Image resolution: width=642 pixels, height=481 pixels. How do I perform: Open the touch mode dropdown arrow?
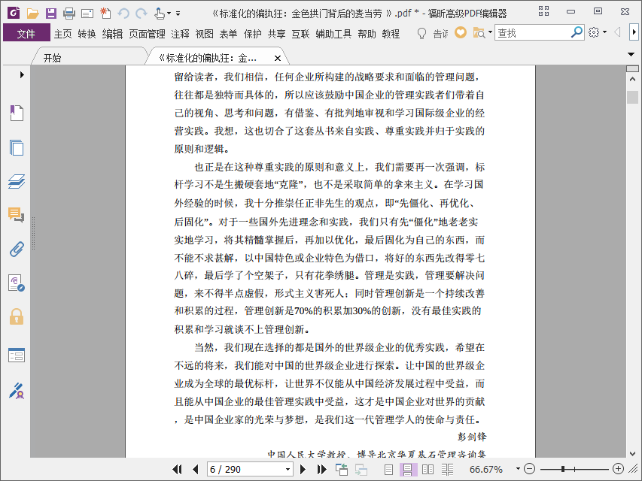pyautogui.click(x=169, y=14)
